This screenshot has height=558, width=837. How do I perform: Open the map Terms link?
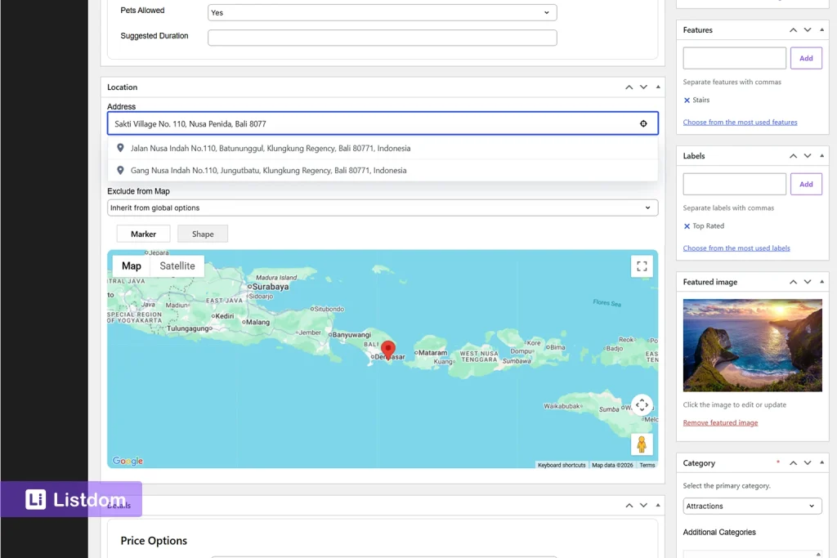point(647,465)
